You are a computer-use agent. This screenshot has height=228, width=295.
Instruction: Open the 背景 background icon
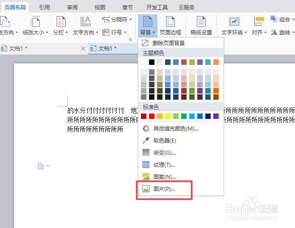147,21
